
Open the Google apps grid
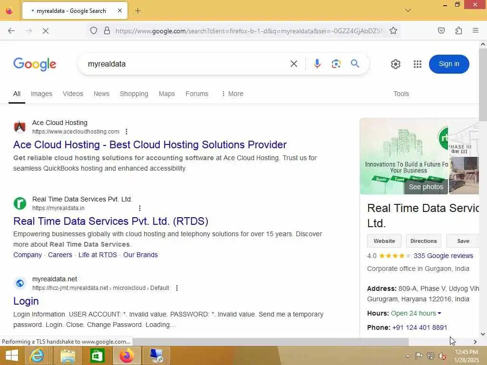[x=418, y=64]
